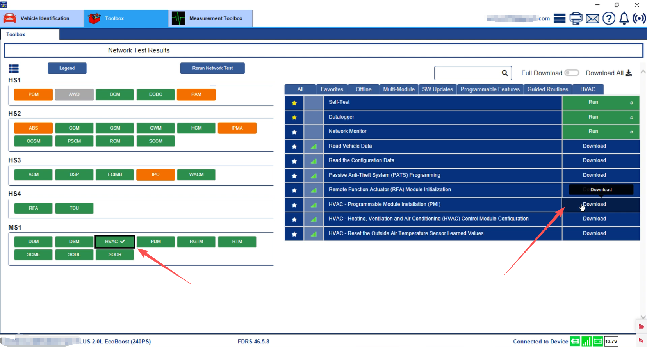
Task: Open the envelope mail icon
Action: (x=592, y=18)
